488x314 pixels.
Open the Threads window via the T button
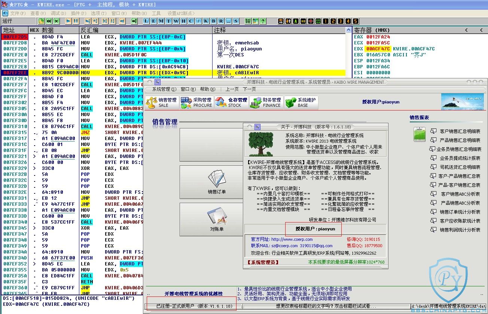point(168,21)
